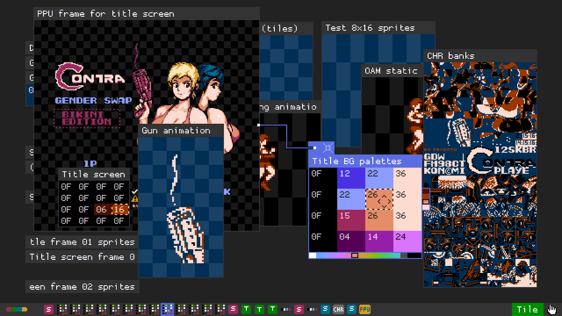This screenshot has height=316, width=562.
Task: Select the Test 8x16 sprites window title
Action: coord(370,28)
